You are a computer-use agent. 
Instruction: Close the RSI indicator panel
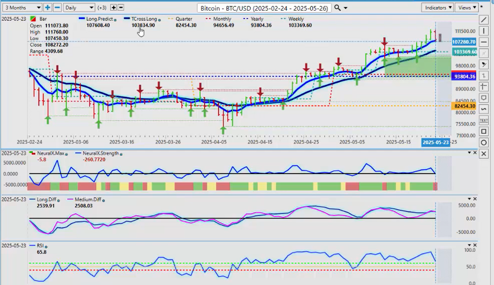pyautogui.click(x=475, y=245)
